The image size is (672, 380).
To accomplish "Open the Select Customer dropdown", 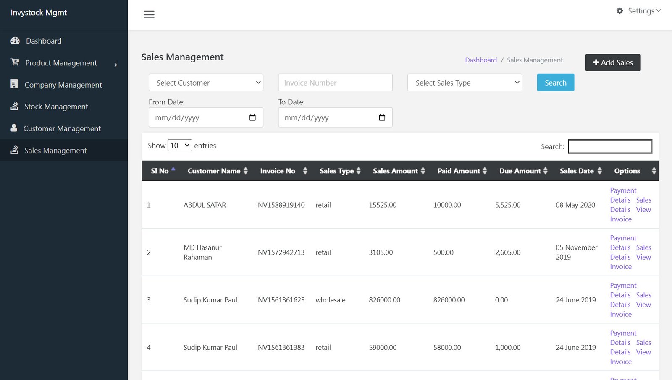I will pos(206,83).
